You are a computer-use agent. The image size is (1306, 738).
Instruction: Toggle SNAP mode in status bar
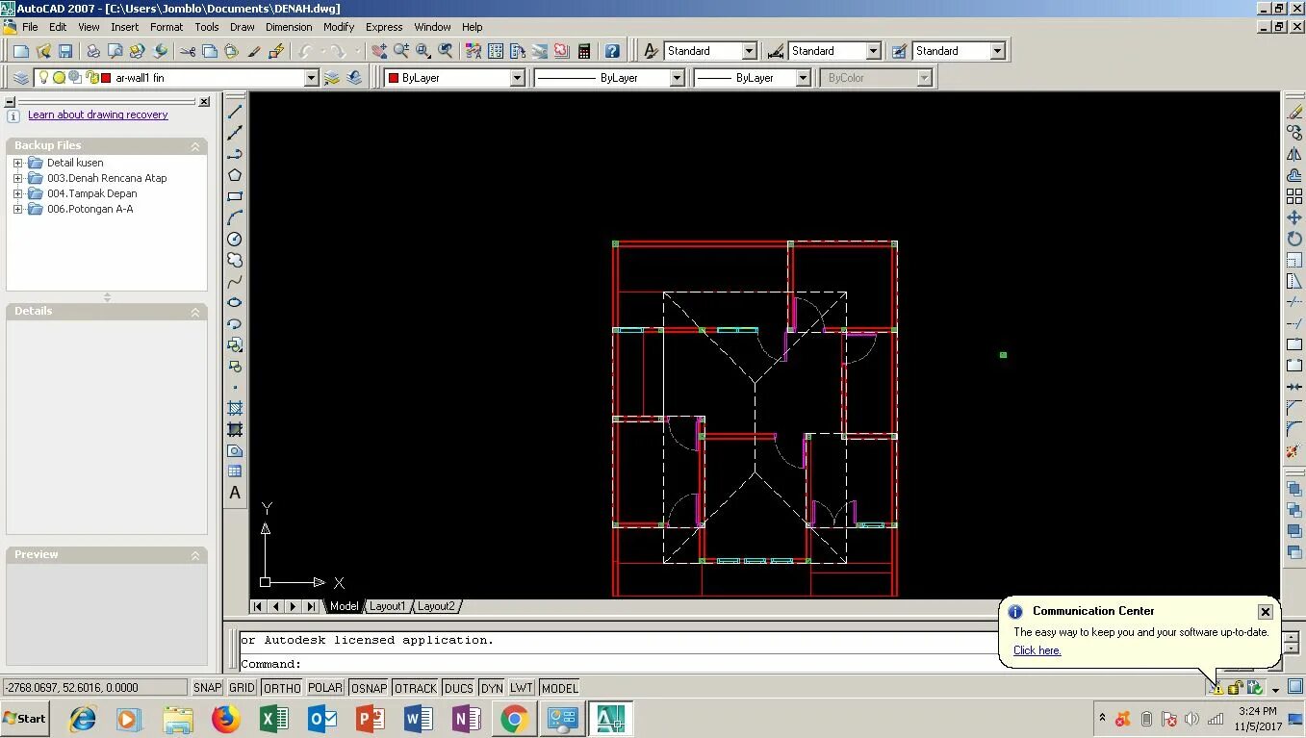208,688
